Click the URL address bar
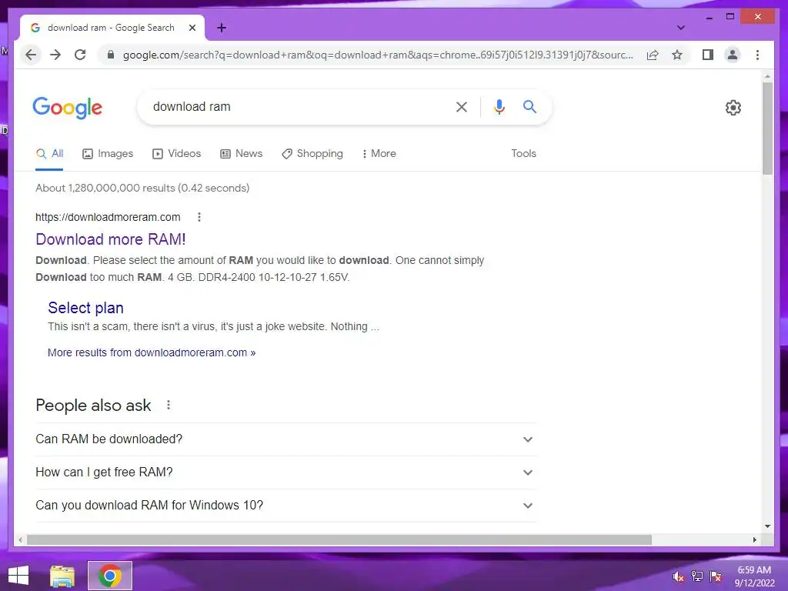This screenshot has height=591, width=788. pos(378,55)
